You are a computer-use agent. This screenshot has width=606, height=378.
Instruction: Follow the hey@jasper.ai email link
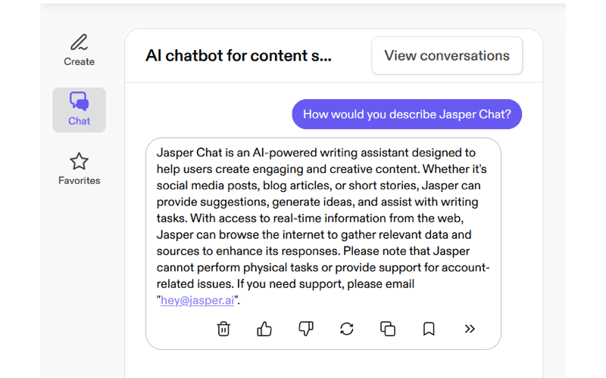coord(197,300)
